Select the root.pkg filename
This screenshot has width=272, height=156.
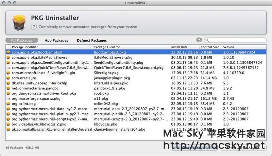pos(101,93)
